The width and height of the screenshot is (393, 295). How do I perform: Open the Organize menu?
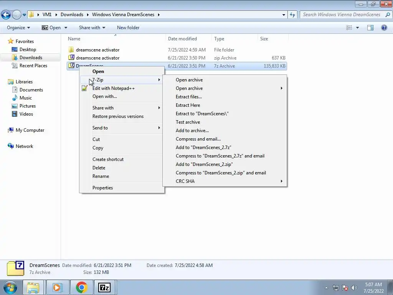(x=18, y=28)
